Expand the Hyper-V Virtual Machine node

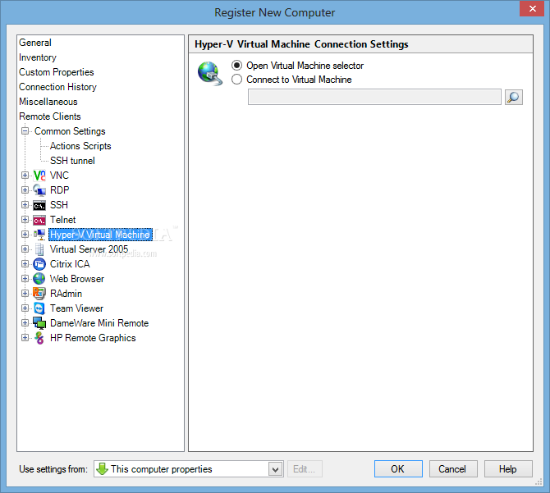click(x=25, y=234)
